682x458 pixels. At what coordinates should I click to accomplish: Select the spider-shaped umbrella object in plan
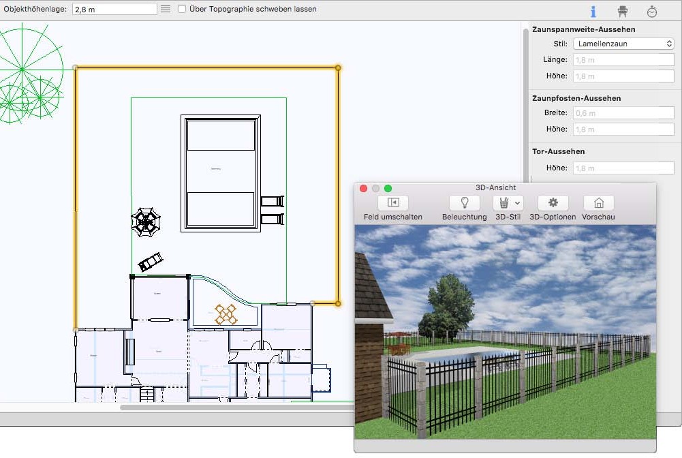pyautogui.click(x=146, y=222)
